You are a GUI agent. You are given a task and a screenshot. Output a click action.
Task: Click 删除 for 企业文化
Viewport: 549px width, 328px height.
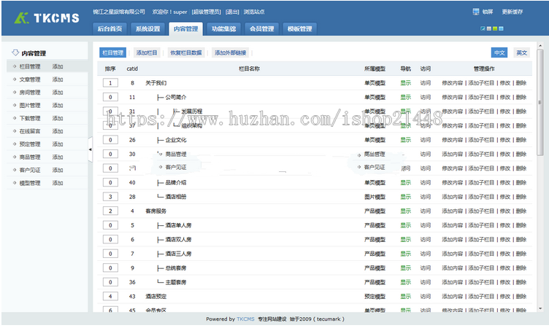coord(521,140)
